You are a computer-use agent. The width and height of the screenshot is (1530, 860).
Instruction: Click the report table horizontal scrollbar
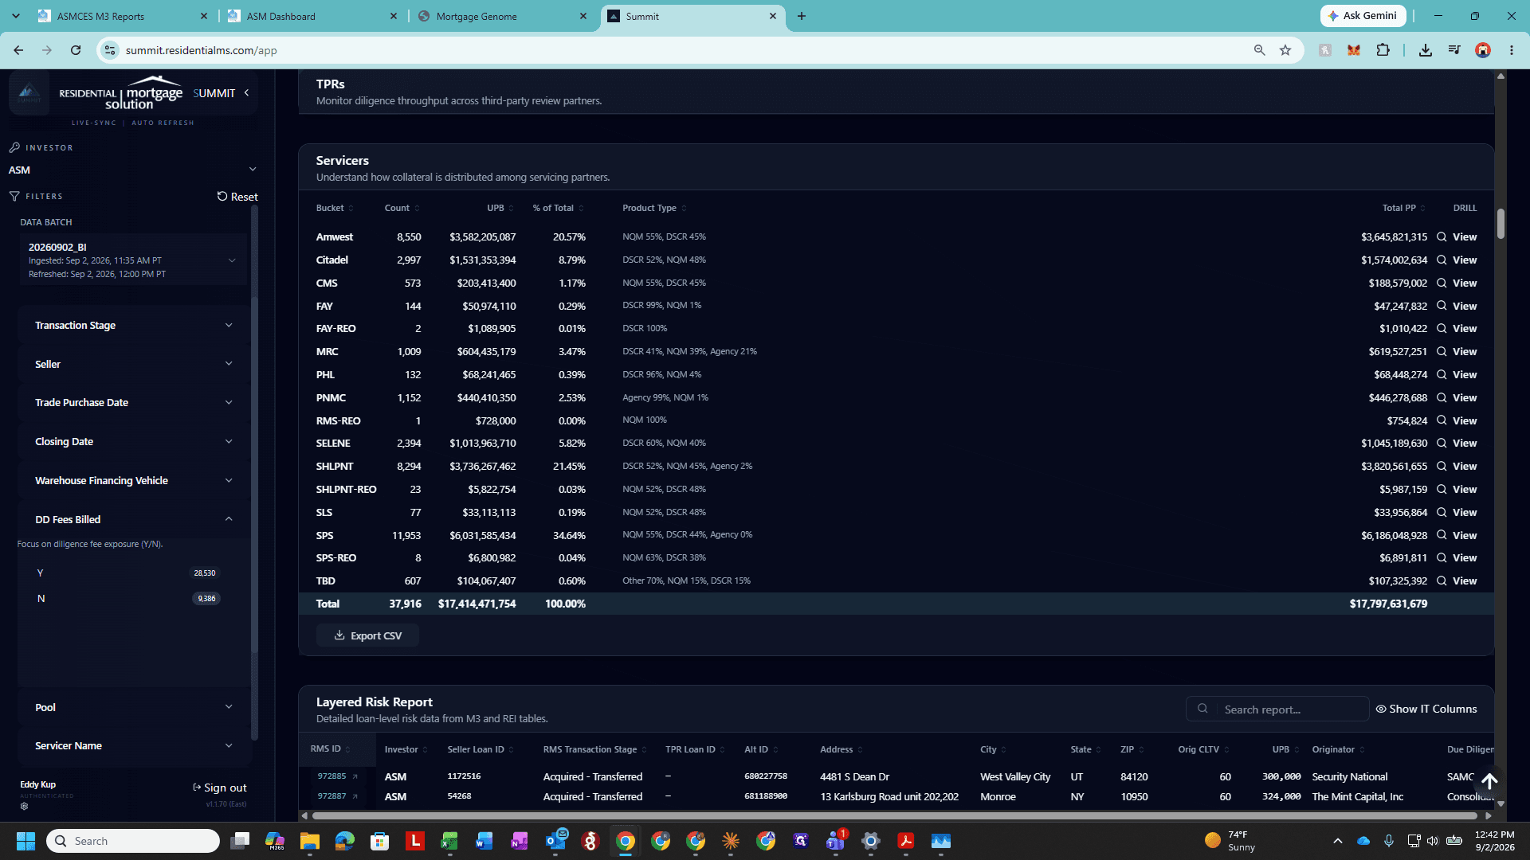tap(895, 815)
